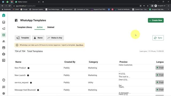Close the Pabbly Connect tab

pos(39,2)
